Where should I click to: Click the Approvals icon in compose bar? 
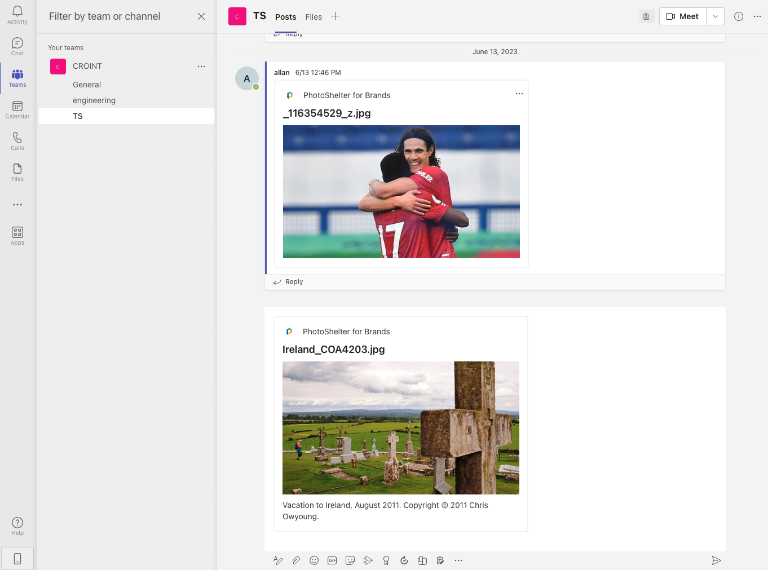tap(404, 560)
